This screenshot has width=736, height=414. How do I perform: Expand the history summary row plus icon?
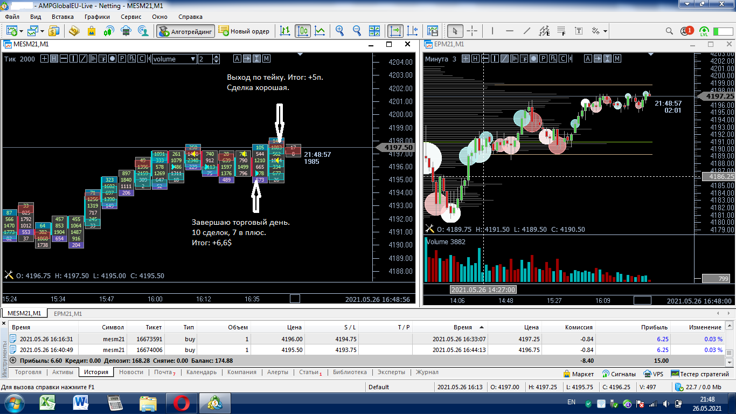[x=13, y=361]
